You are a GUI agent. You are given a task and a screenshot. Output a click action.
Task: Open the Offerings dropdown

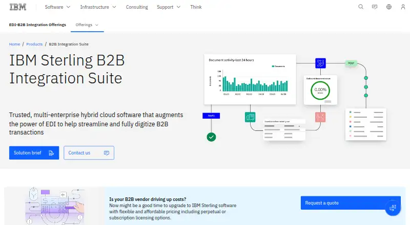tap(87, 25)
